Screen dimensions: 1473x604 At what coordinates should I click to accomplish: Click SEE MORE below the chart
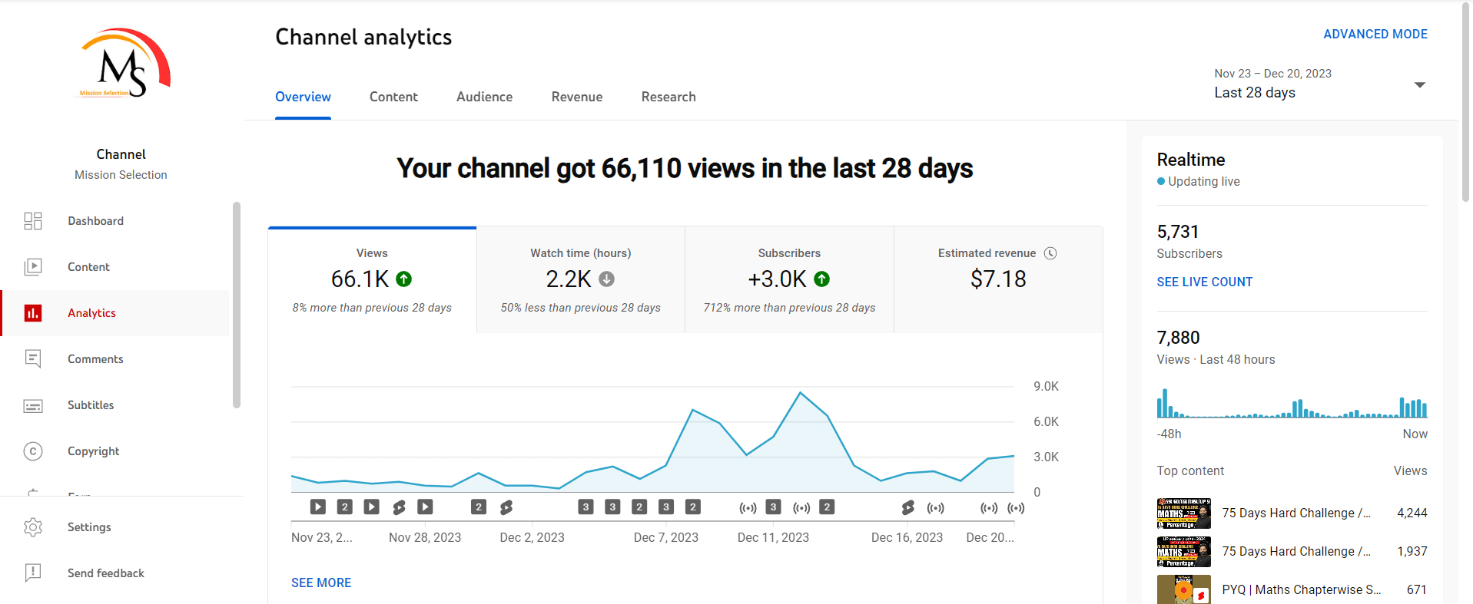[321, 583]
